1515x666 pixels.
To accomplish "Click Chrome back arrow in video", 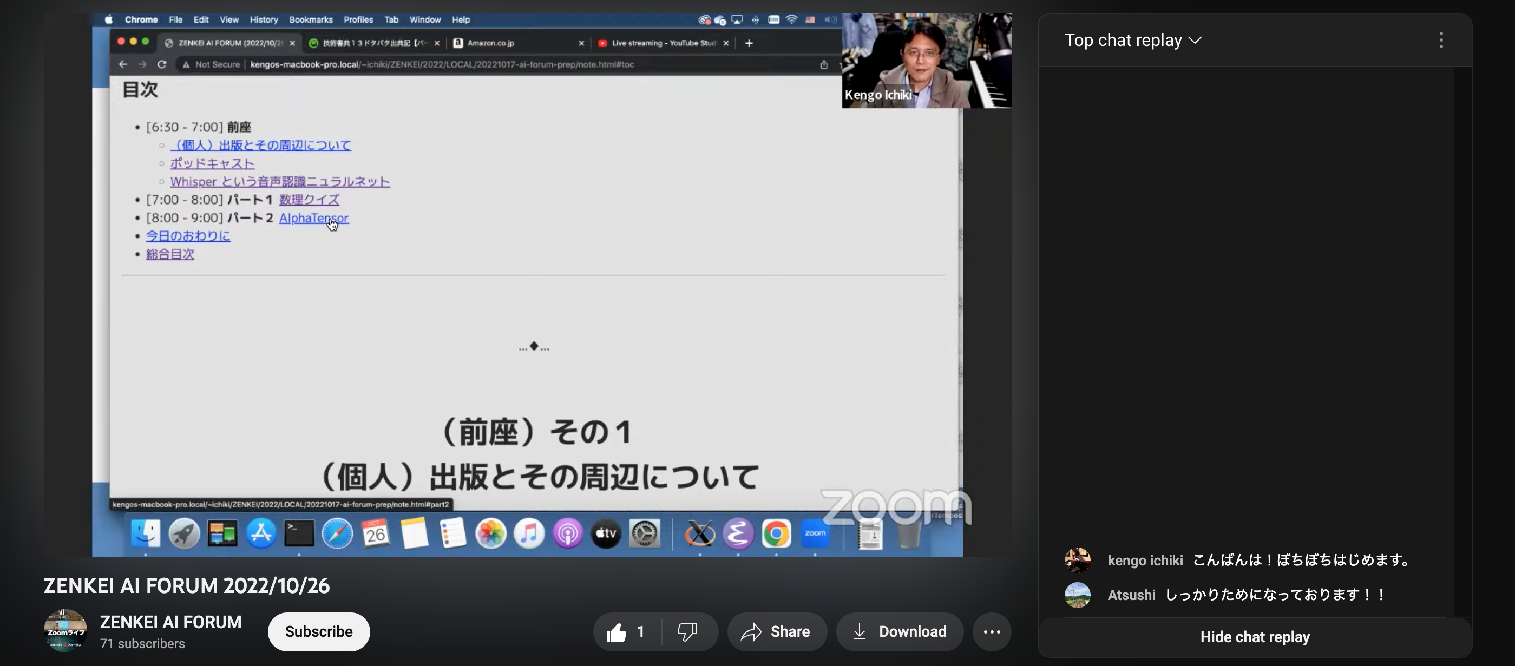I will tap(123, 64).
